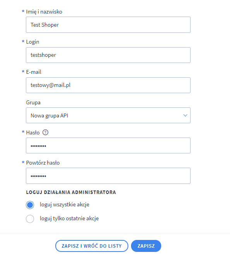Click the 'Imię i nazwisko' field label
This screenshot has height=255, width=230.
tap(44, 12)
